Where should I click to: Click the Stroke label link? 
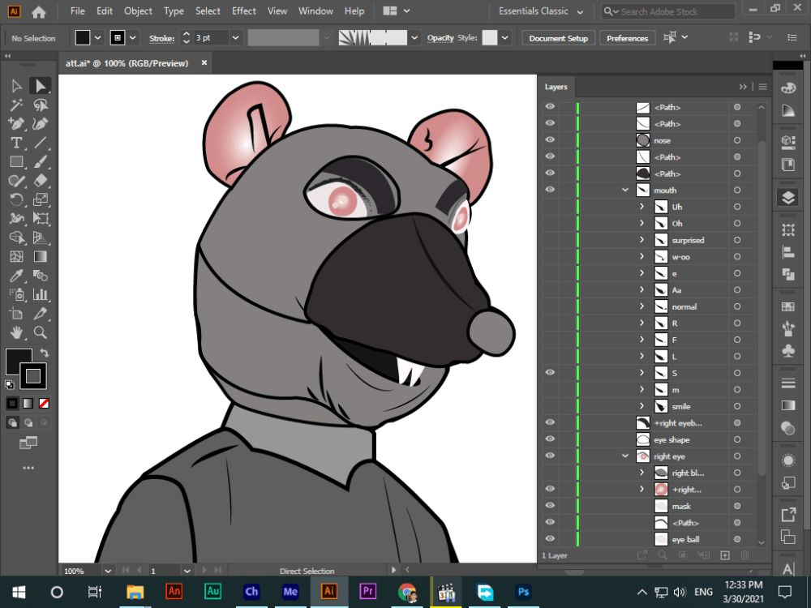[x=162, y=38]
